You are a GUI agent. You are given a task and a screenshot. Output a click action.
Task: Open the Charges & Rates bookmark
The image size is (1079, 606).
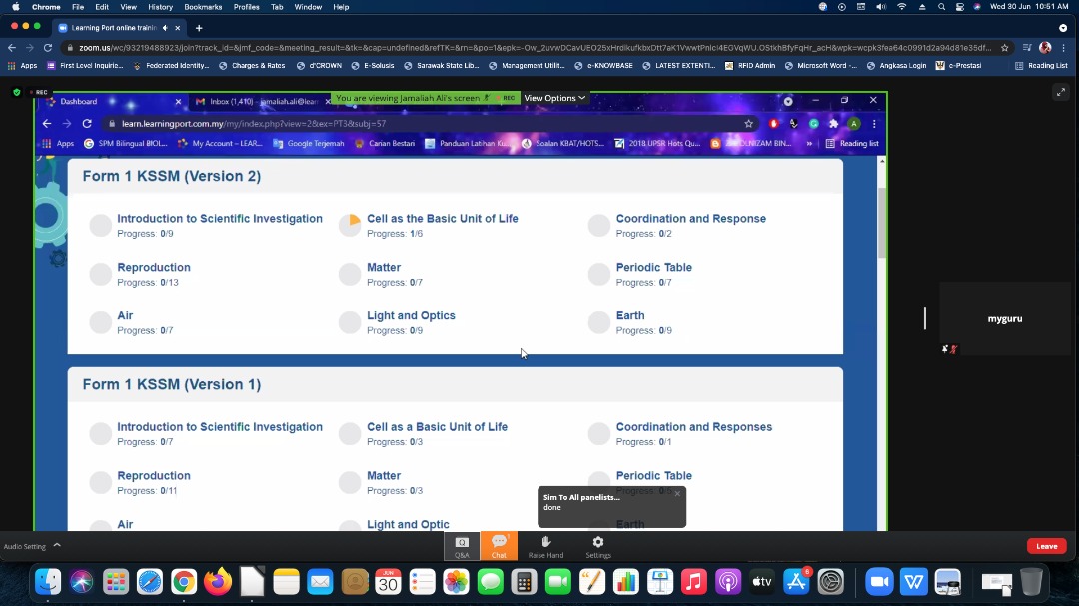[x=252, y=65]
